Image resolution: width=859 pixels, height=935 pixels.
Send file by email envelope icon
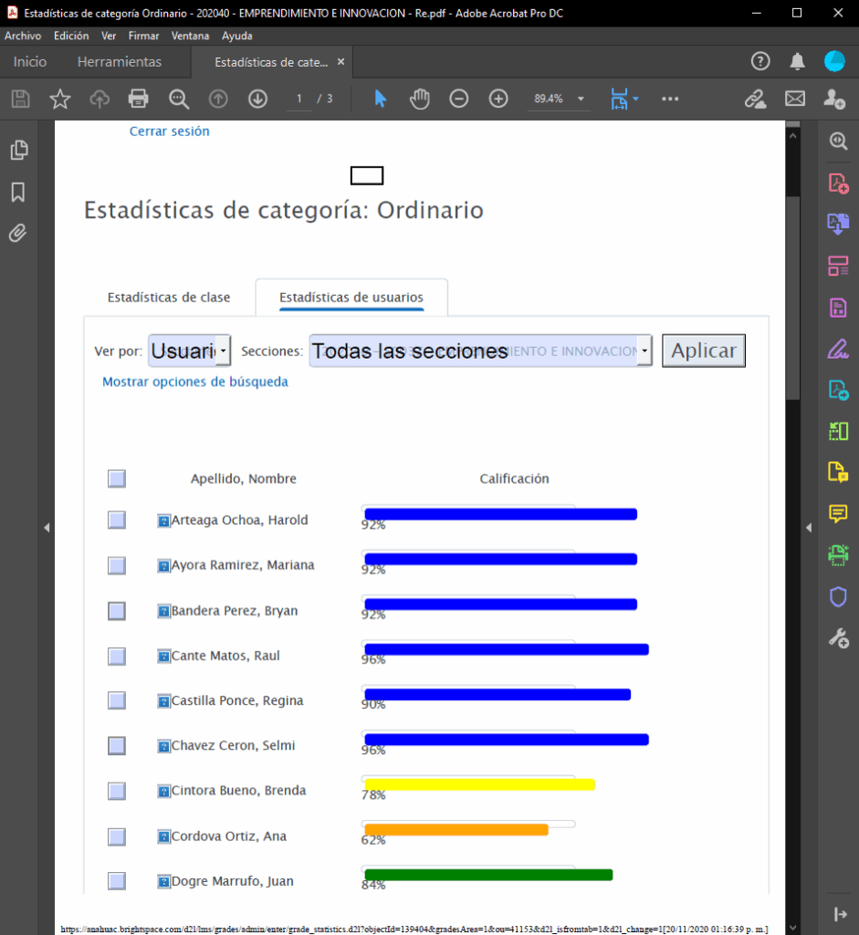[795, 99]
